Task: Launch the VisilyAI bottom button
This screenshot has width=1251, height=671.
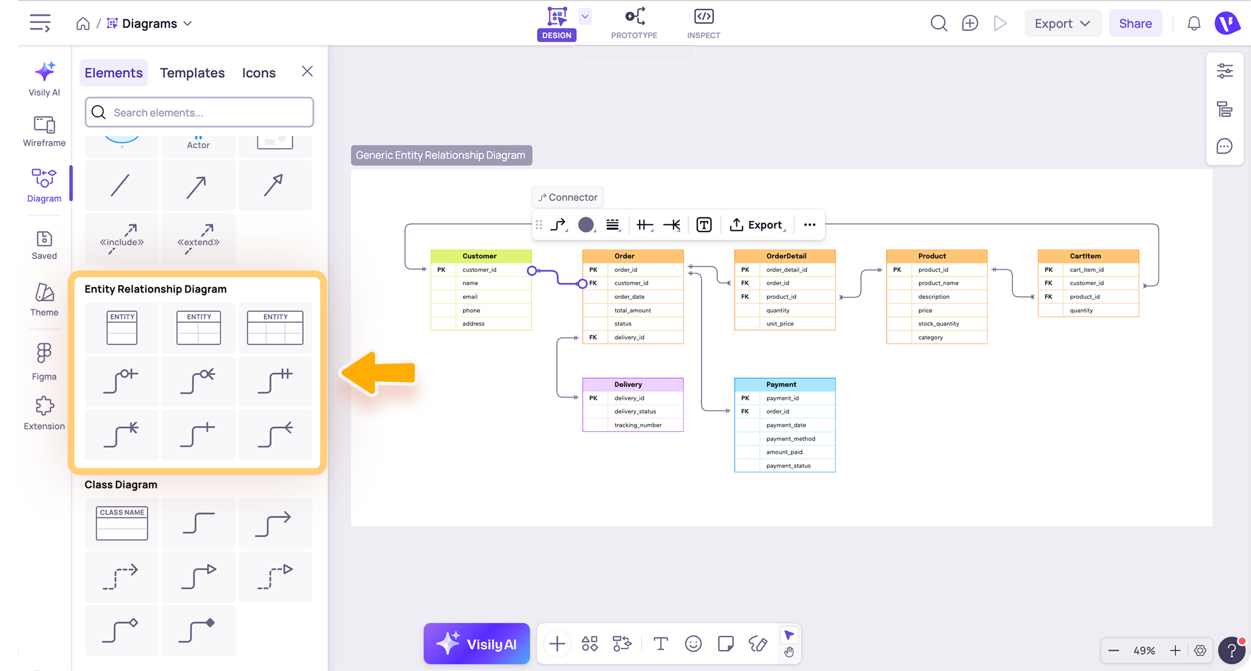Action: pyautogui.click(x=477, y=644)
